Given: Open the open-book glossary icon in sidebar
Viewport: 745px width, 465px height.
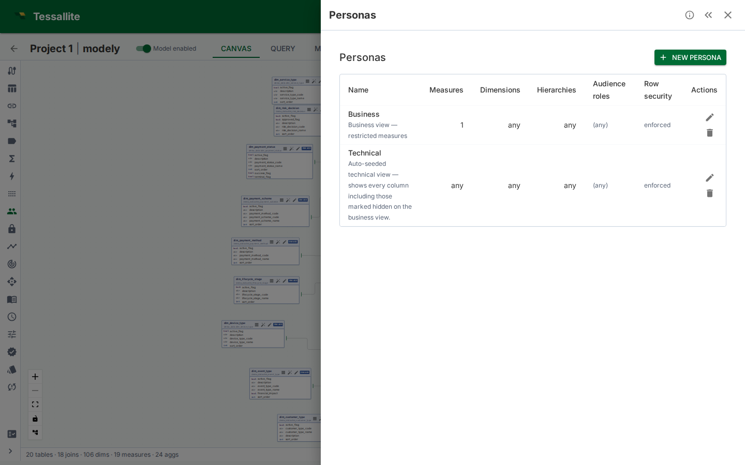Looking at the screenshot, I should click(11, 299).
